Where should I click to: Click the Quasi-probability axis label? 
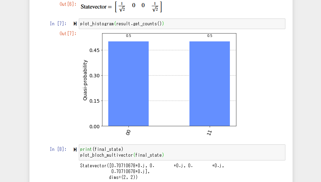tap(85, 80)
